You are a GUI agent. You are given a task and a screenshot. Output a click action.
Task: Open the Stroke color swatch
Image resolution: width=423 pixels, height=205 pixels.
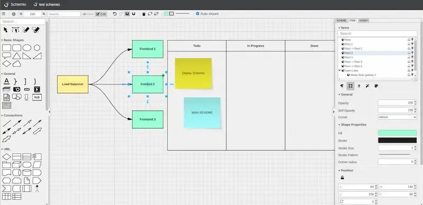[x=397, y=140]
